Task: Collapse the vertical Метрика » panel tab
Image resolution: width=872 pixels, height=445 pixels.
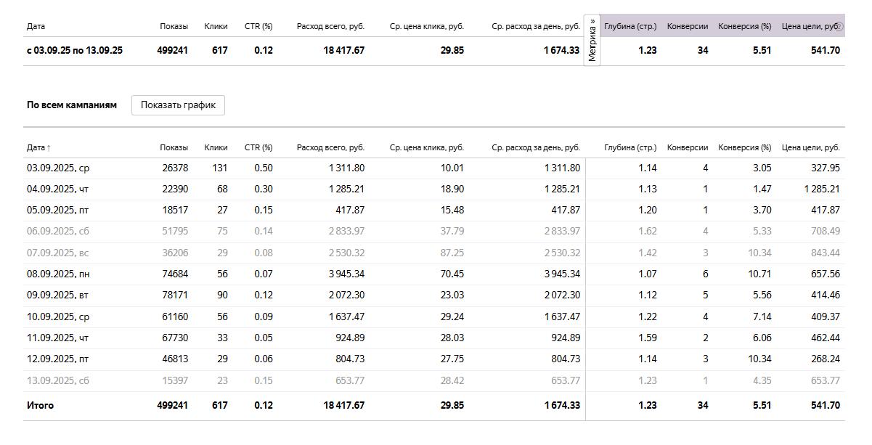Action: [592, 41]
